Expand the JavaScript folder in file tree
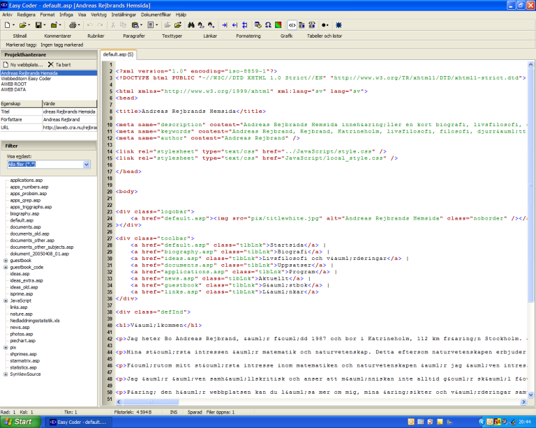The width and height of the screenshot is (536, 428). pos(6,300)
